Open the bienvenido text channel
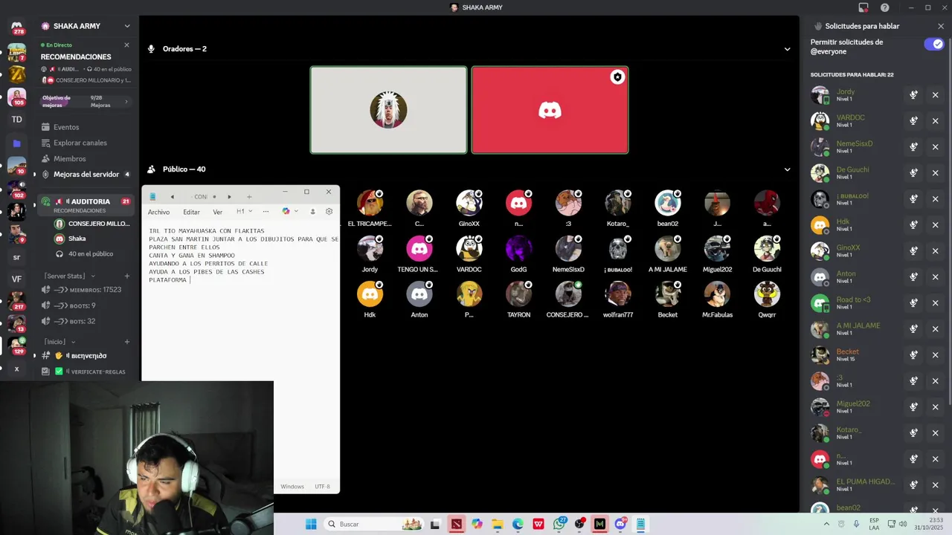Screen dimensions: 952x535 point(86,356)
